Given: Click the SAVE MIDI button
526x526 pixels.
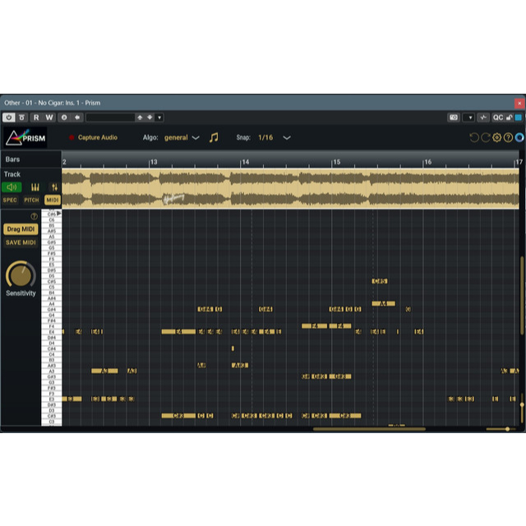Looking at the screenshot, I should [21, 242].
